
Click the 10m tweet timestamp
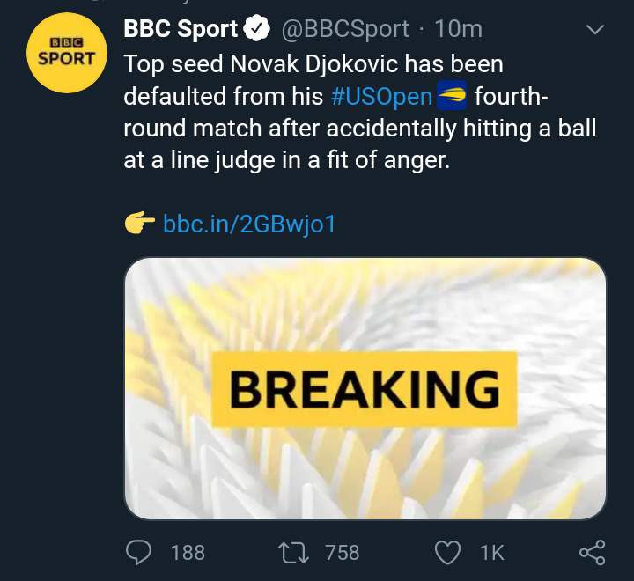(459, 29)
